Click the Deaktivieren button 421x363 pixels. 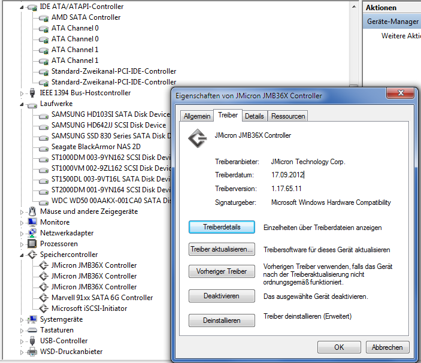pos(222,296)
